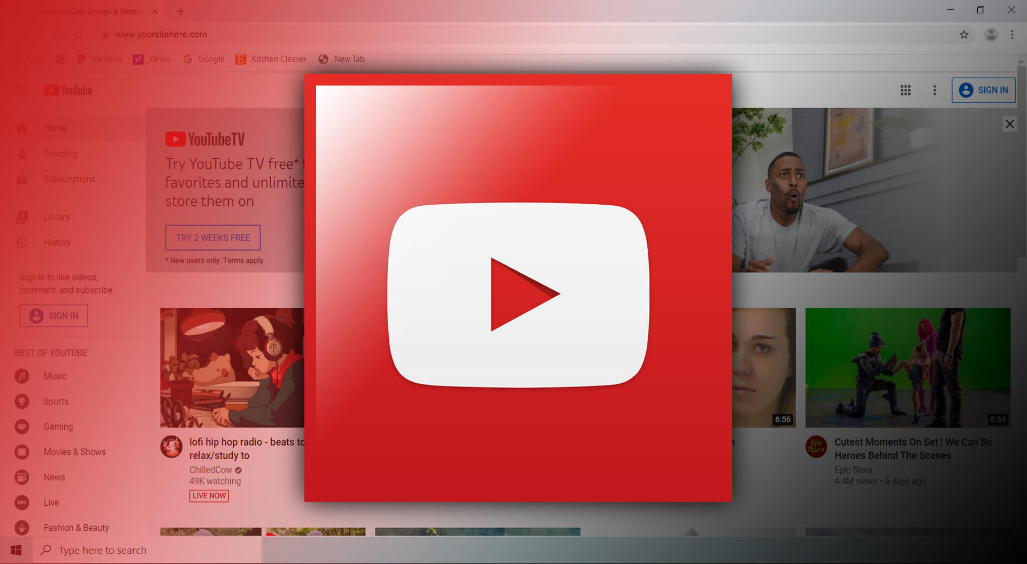This screenshot has height=564, width=1027.
Task: Open Library in the sidebar
Action: [73, 217]
